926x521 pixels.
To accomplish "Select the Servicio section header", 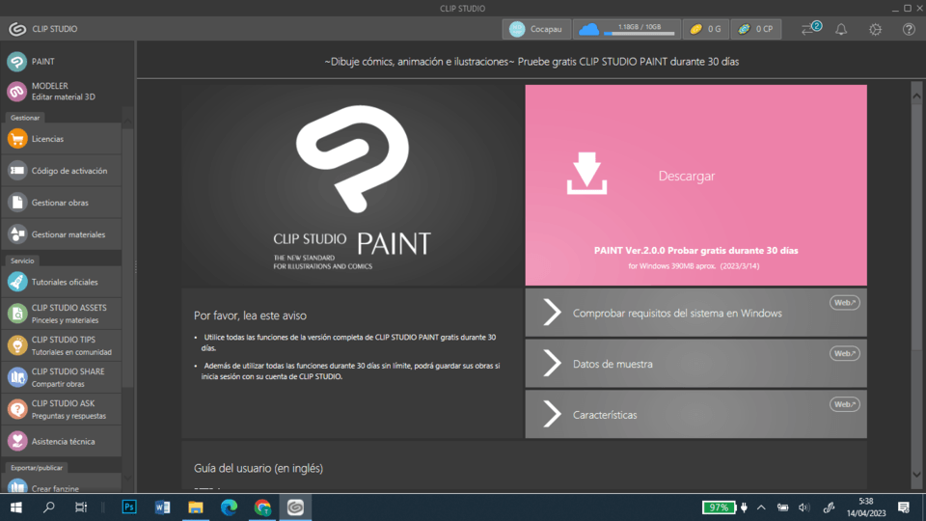I will 22,260.
